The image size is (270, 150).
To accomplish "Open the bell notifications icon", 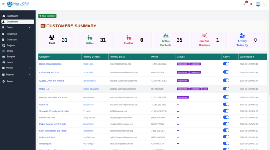I will (251, 4).
